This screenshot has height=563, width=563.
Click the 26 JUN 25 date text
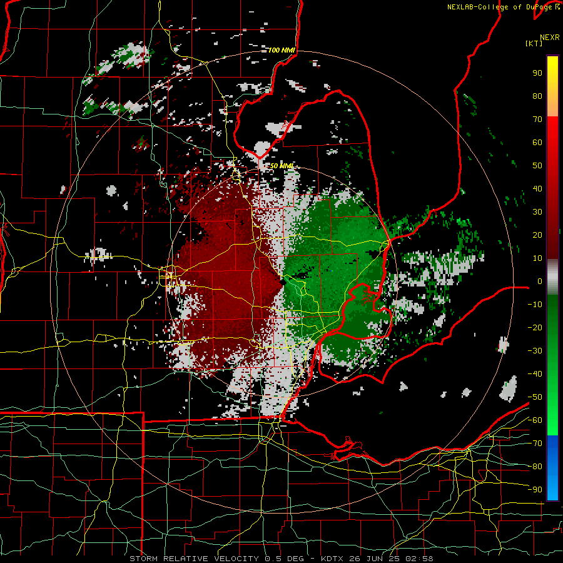pyautogui.click(x=374, y=559)
